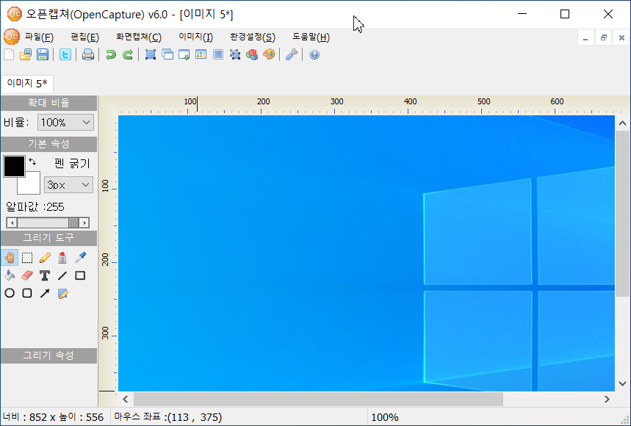This screenshot has height=426, width=631.
Task: Click the 그리기 속성 panel header
Action: point(48,355)
